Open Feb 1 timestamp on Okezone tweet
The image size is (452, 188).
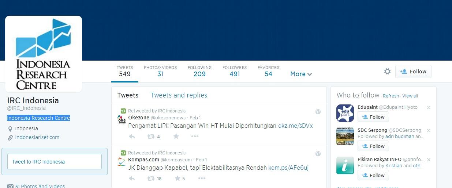coord(195,118)
